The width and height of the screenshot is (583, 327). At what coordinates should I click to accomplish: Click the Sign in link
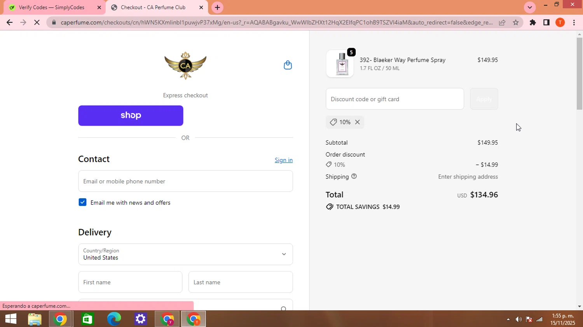pos(284,160)
